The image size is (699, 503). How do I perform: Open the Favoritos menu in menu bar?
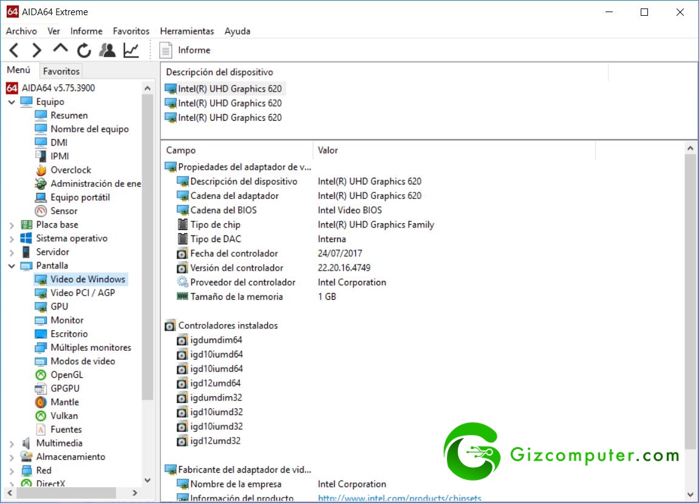(131, 31)
